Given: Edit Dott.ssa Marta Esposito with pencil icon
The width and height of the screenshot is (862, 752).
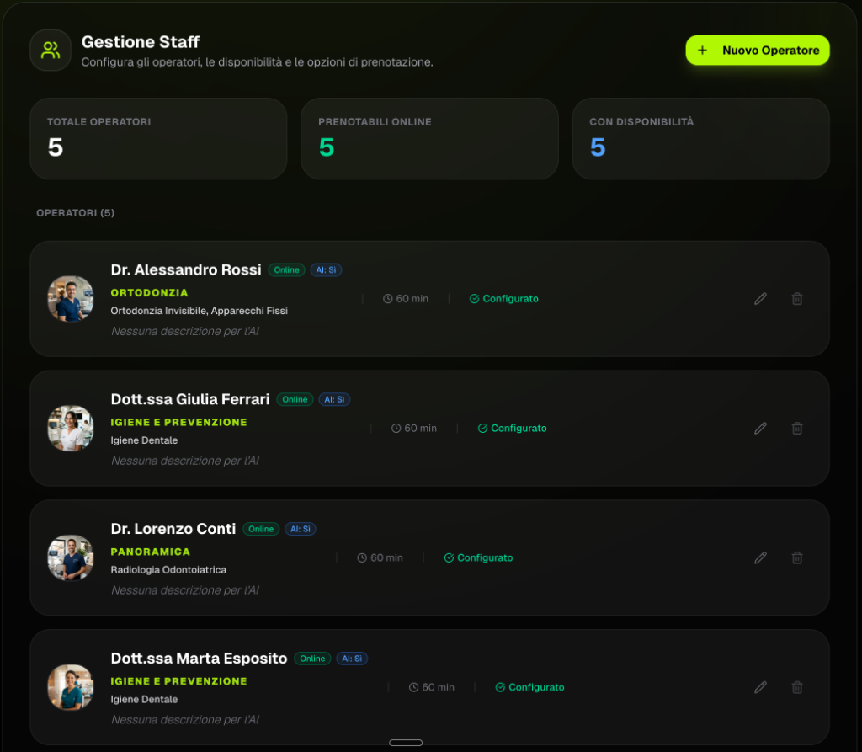Looking at the screenshot, I should tap(760, 687).
